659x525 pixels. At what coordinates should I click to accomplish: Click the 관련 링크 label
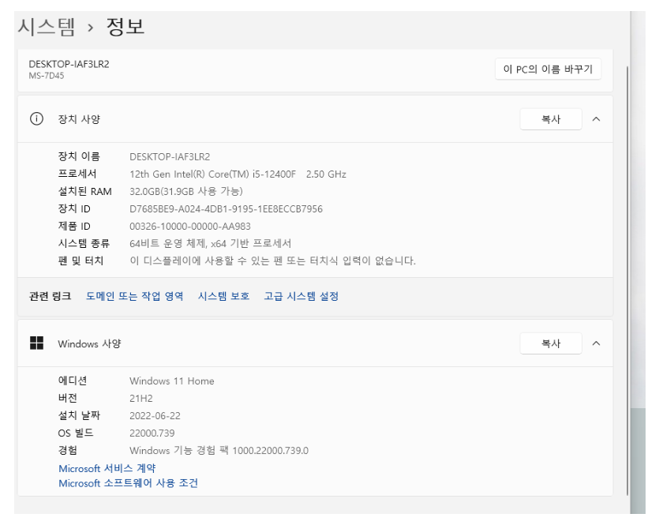[50, 296]
